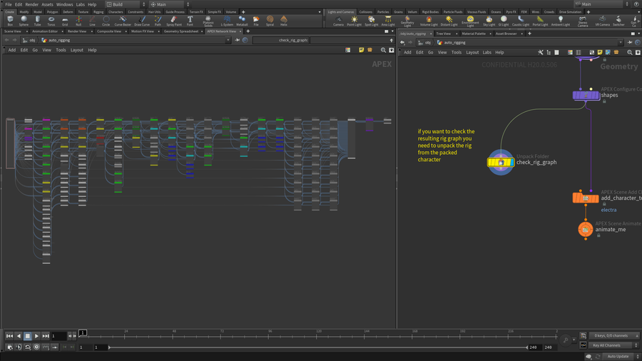Select the animate_me node
642x361 pixels.
[x=586, y=230]
